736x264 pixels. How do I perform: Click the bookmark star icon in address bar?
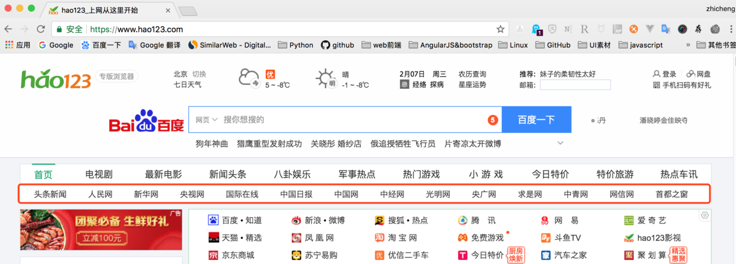click(500, 29)
